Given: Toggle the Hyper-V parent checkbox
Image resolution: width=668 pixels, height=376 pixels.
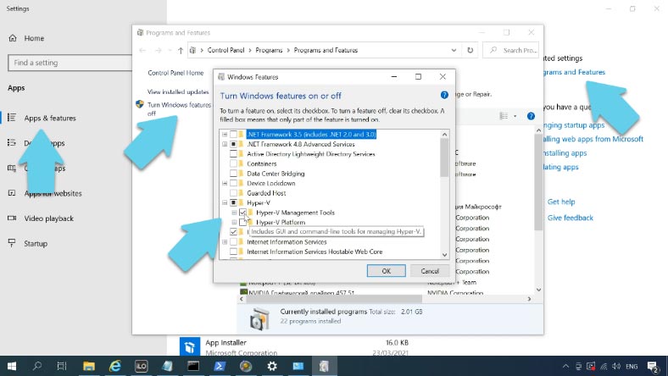Looking at the screenshot, I should [233, 202].
